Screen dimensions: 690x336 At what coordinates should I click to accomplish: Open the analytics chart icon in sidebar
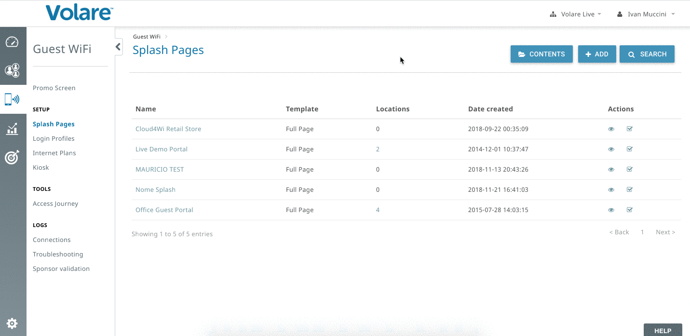click(12, 129)
